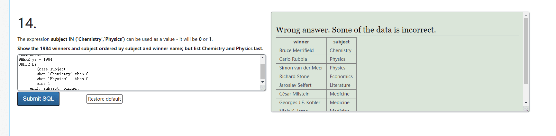Click the results panel scroll-up arrow
This screenshot has width=556, height=136.
[526, 15]
